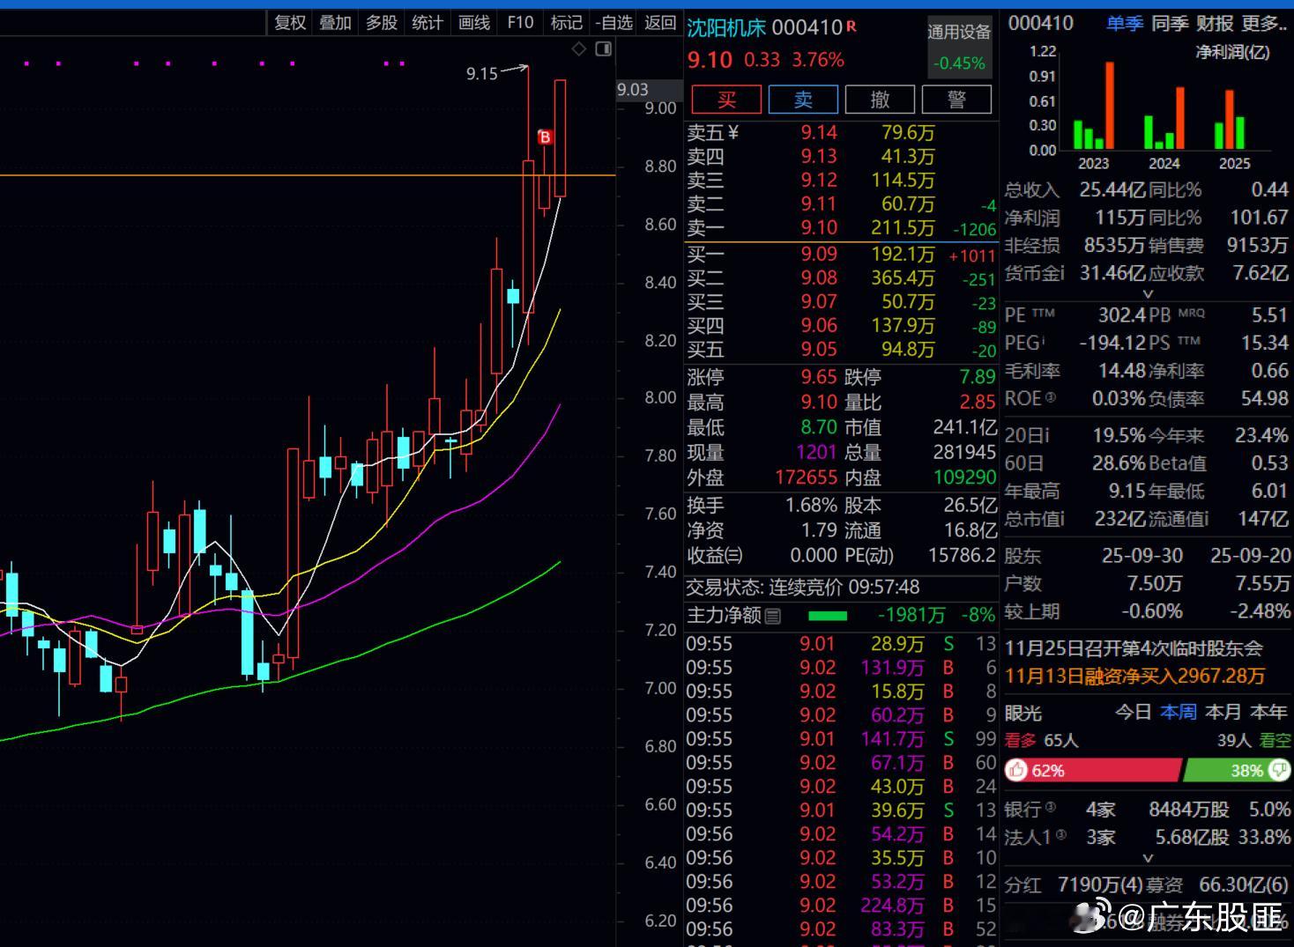Click the 卖五 price 9.14
The image size is (1294, 947).
pos(819,132)
